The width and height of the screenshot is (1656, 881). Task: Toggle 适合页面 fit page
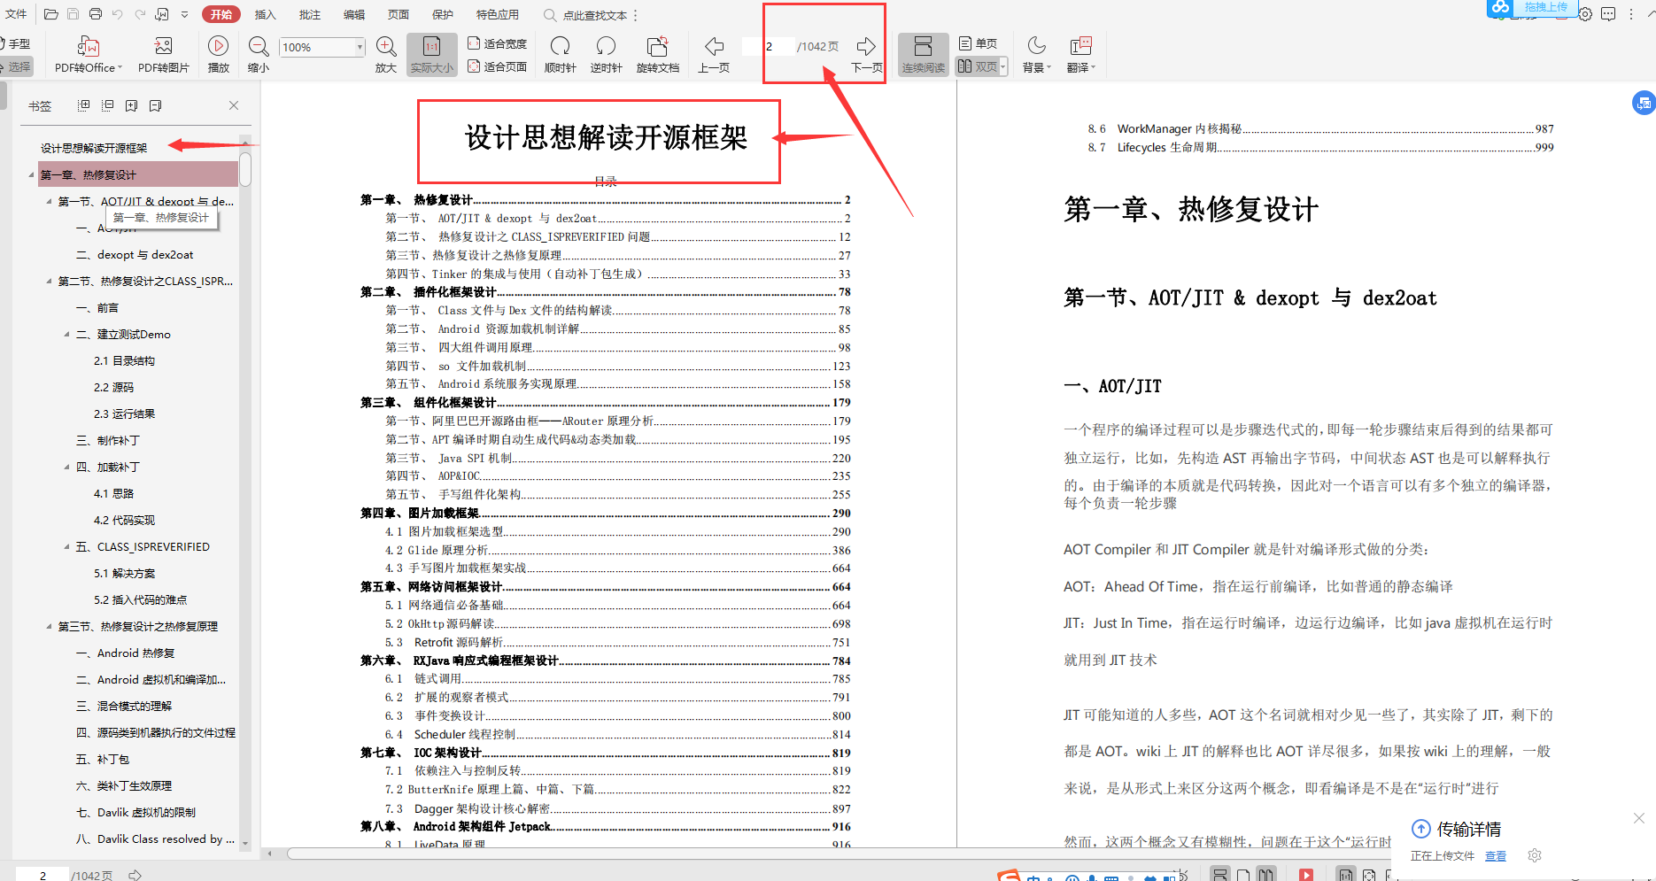(x=497, y=66)
